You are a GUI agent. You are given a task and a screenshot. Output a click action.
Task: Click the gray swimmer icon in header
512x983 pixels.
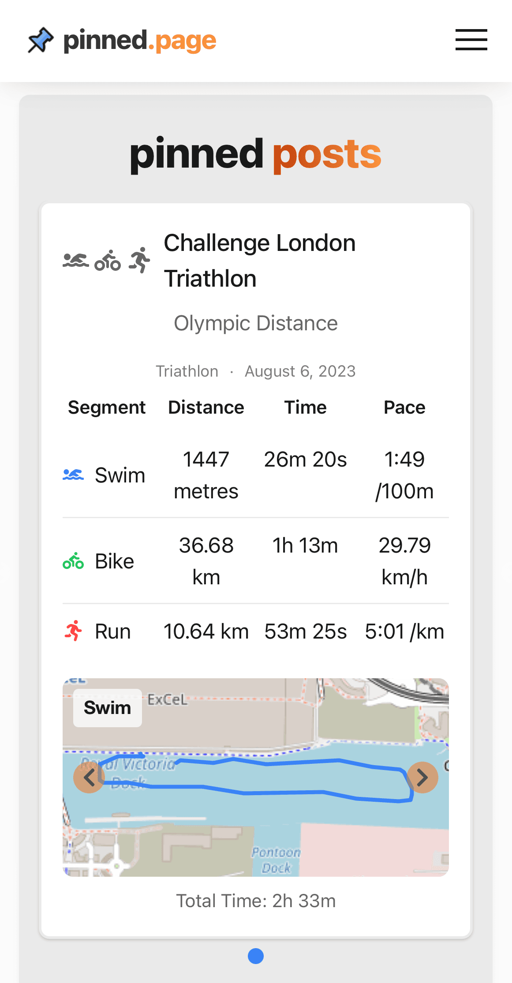[x=76, y=261]
